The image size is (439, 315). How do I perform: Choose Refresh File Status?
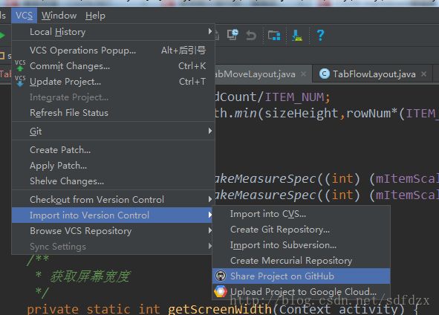click(x=113, y=113)
